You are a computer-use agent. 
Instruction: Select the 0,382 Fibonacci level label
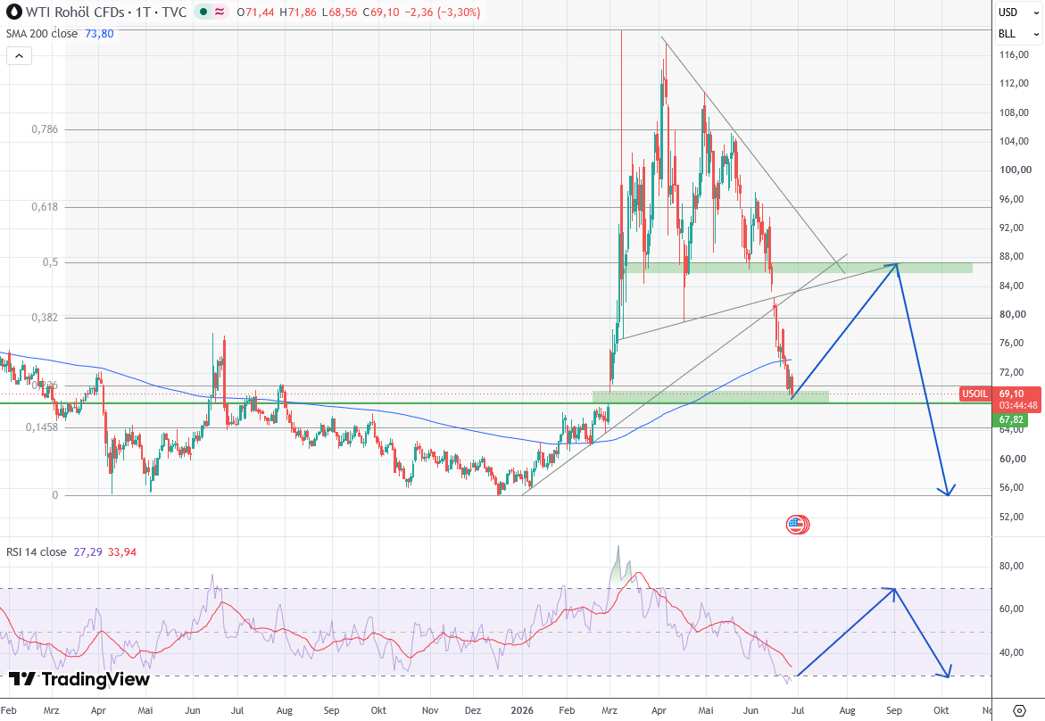click(x=45, y=318)
